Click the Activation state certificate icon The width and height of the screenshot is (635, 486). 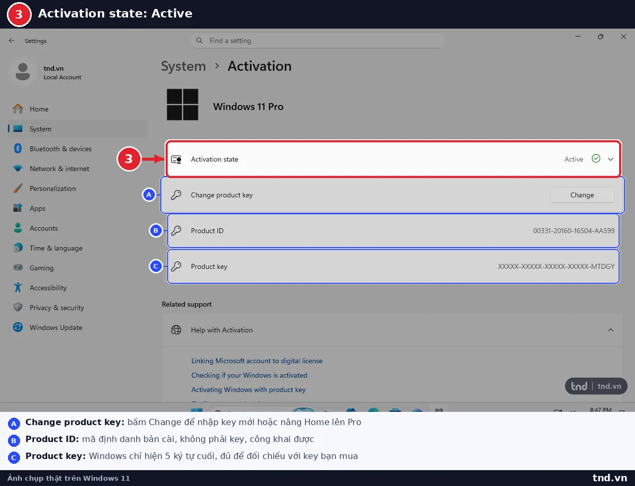(x=176, y=159)
